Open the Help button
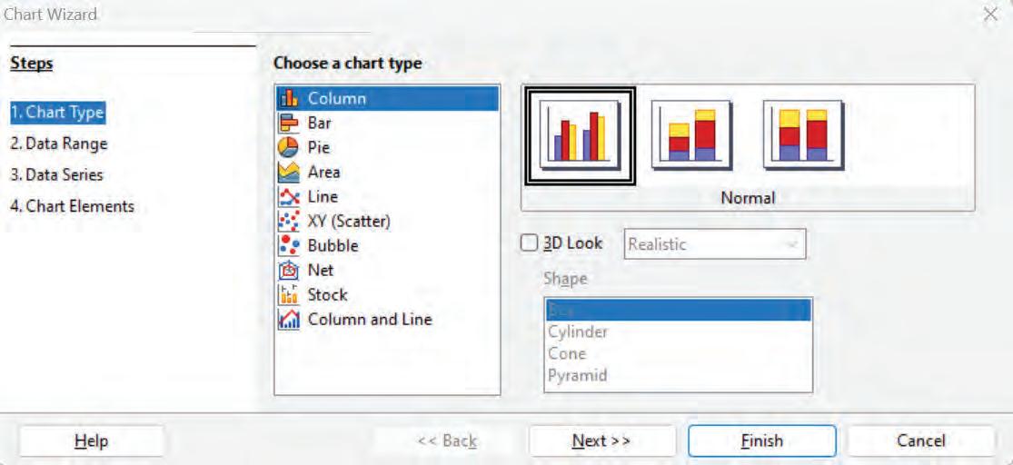Viewport: 1013px width, 465px height. (91, 441)
